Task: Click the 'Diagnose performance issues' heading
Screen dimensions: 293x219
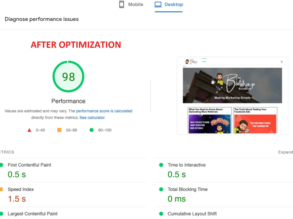Action: coord(42,19)
